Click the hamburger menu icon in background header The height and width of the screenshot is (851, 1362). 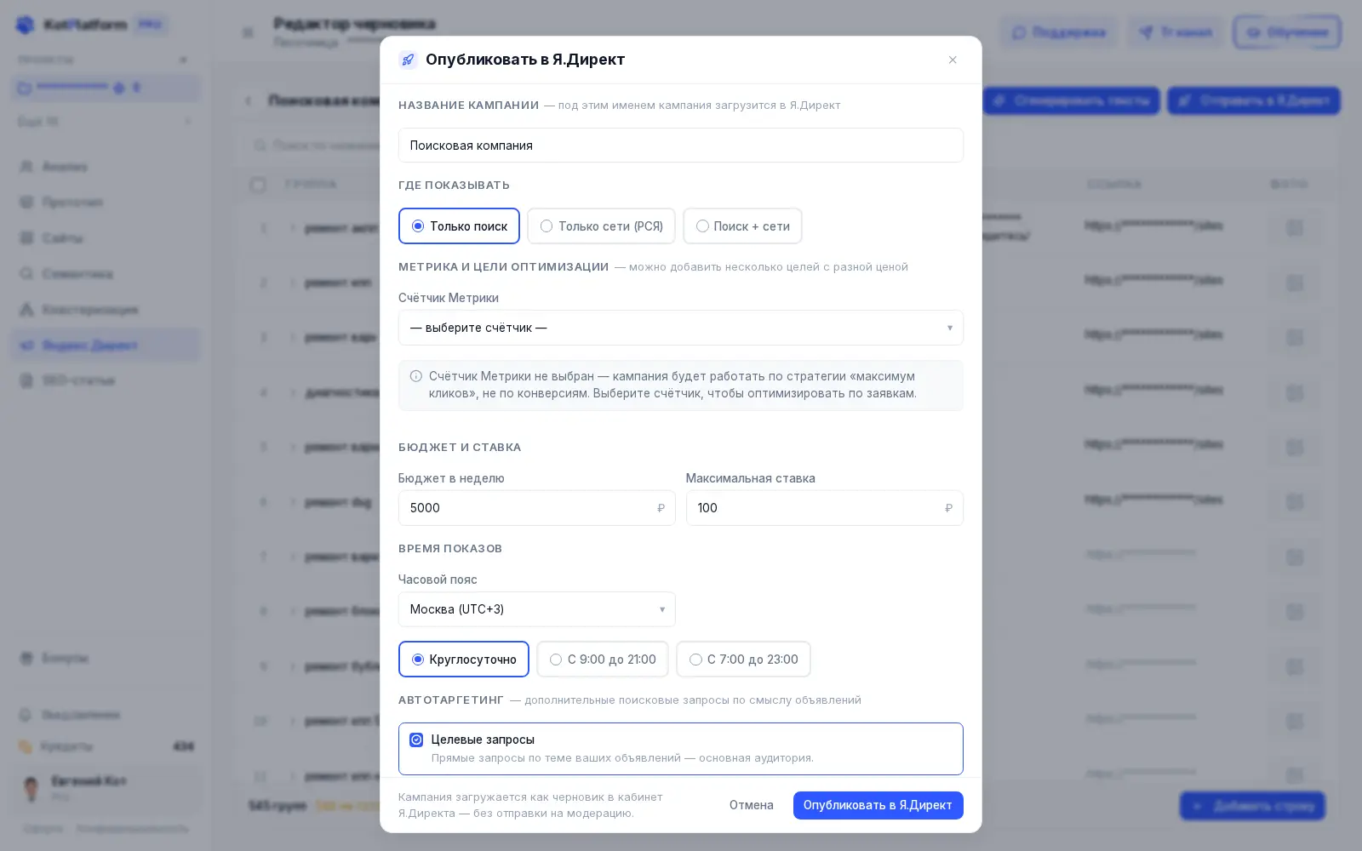tap(248, 32)
